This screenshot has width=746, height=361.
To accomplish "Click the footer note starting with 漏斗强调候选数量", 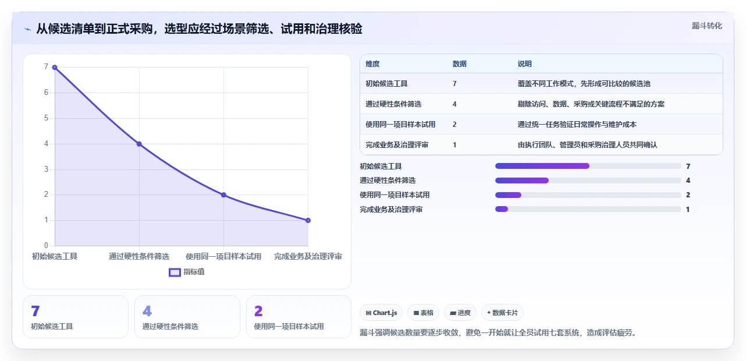I will pyautogui.click(x=498, y=333).
